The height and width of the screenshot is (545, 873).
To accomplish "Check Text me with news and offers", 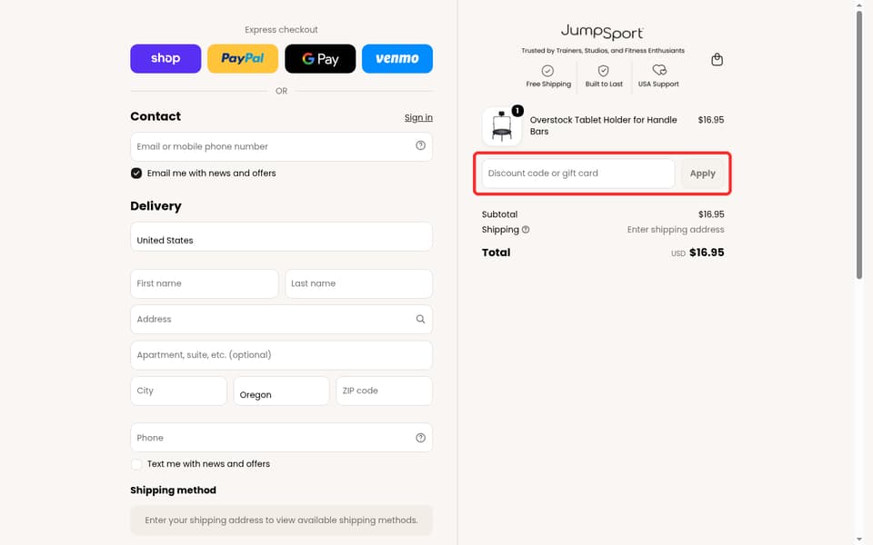I will point(136,464).
